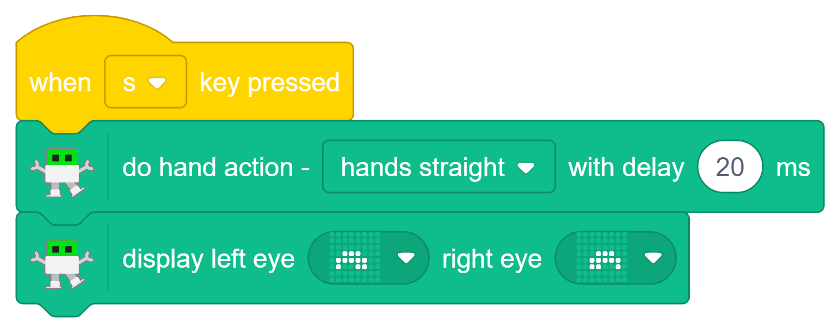
Task: Select the yellow hat block's curved top
Action: (95, 29)
